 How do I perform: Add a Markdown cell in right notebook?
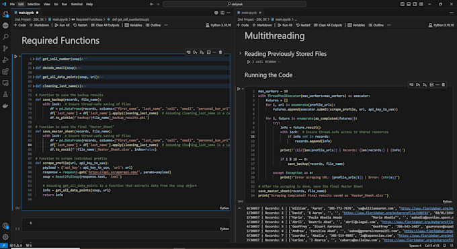coord(262,26)
